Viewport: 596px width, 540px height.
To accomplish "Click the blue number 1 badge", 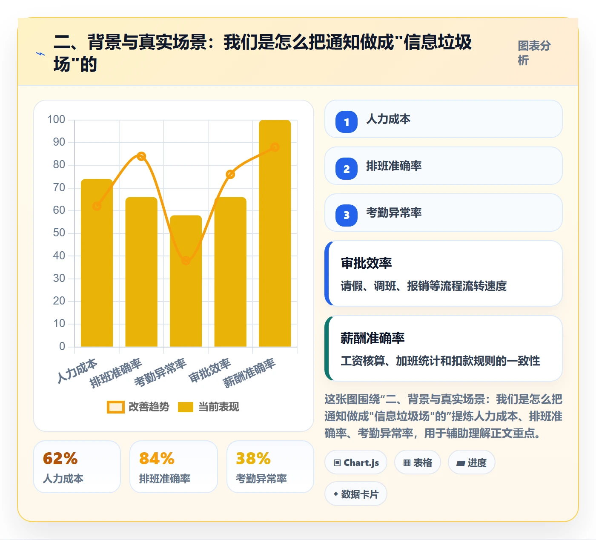I will tap(347, 122).
